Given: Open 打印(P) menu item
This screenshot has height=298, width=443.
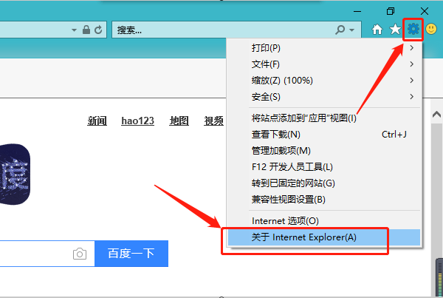Looking at the screenshot, I should [x=324, y=48].
